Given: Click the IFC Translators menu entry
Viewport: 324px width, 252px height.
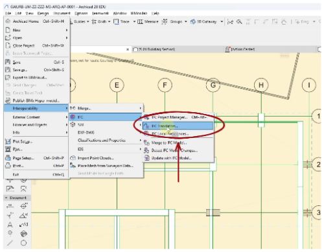Looking at the screenshot, I should click(x=178, y=126).
